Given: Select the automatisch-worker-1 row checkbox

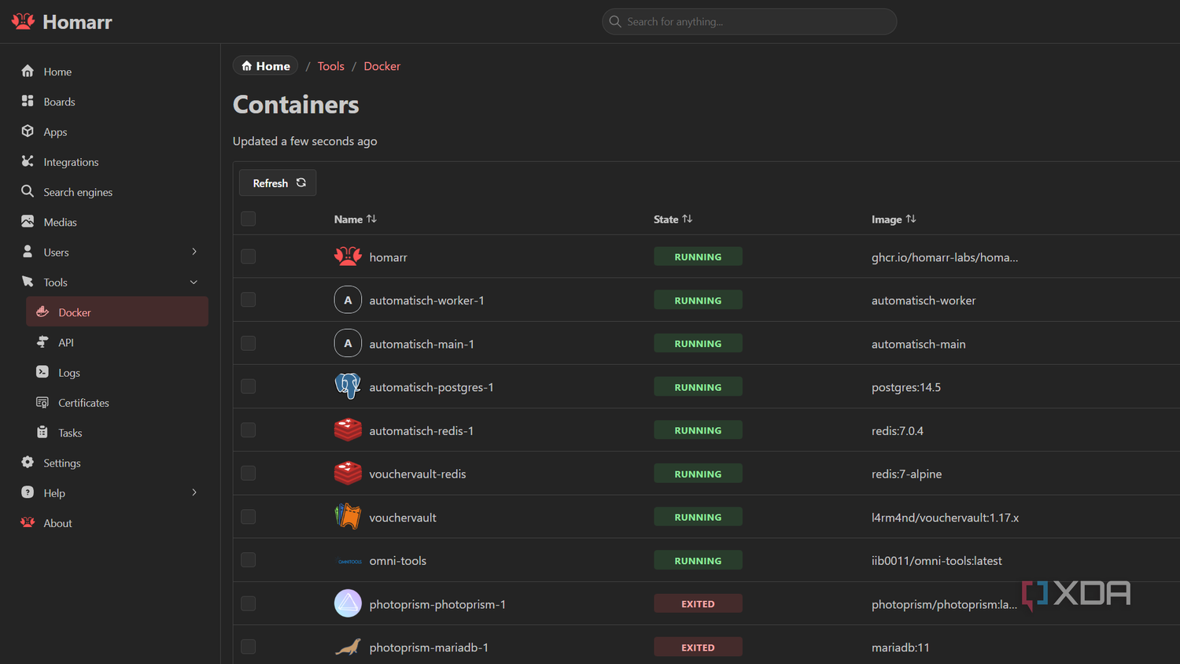Looking at the screenshot, I should pos(248,300).
